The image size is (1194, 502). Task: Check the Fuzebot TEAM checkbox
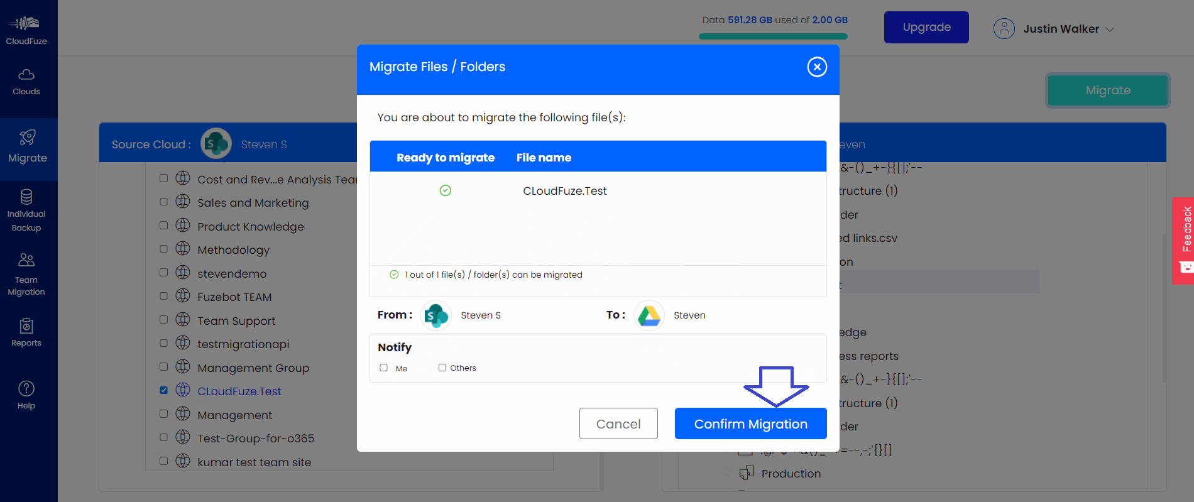click(163, 296)
